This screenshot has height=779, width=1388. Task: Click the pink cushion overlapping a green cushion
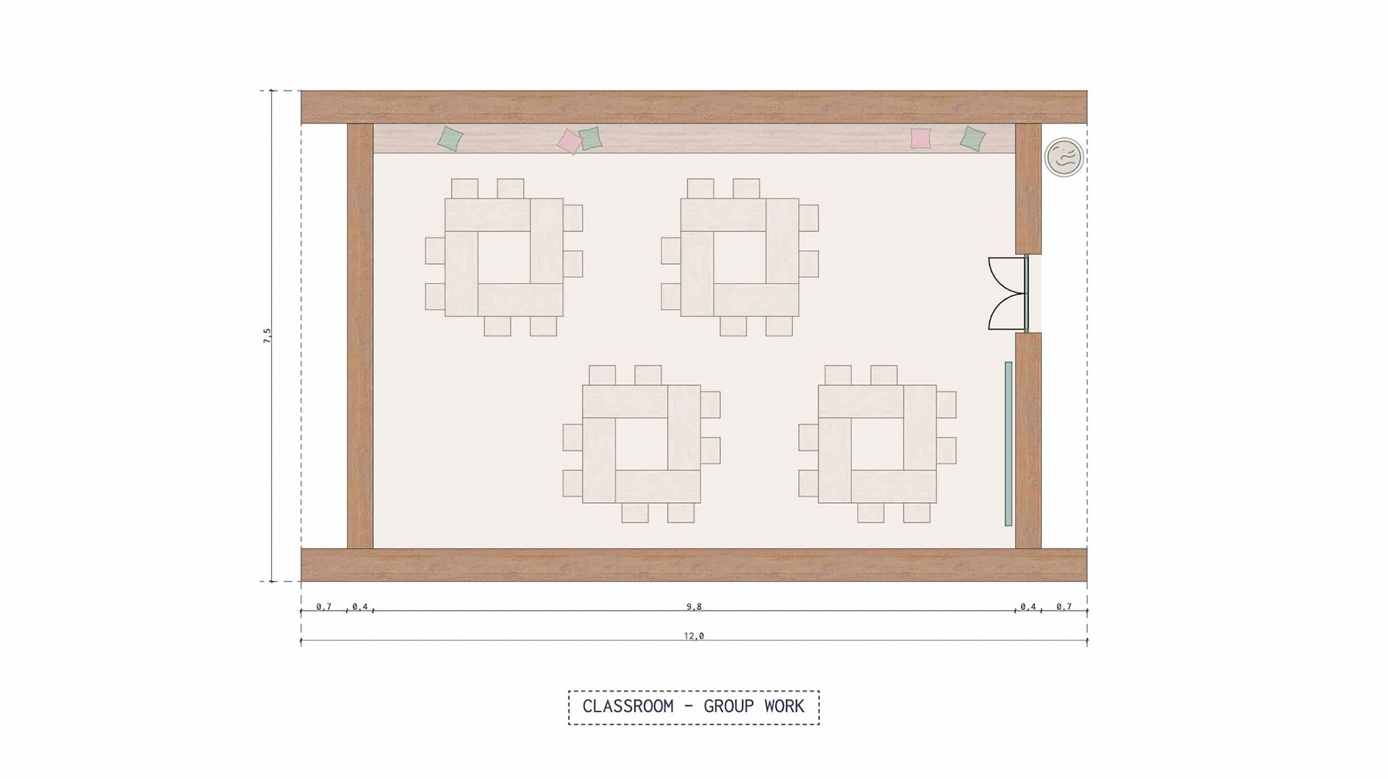[570, 142]
